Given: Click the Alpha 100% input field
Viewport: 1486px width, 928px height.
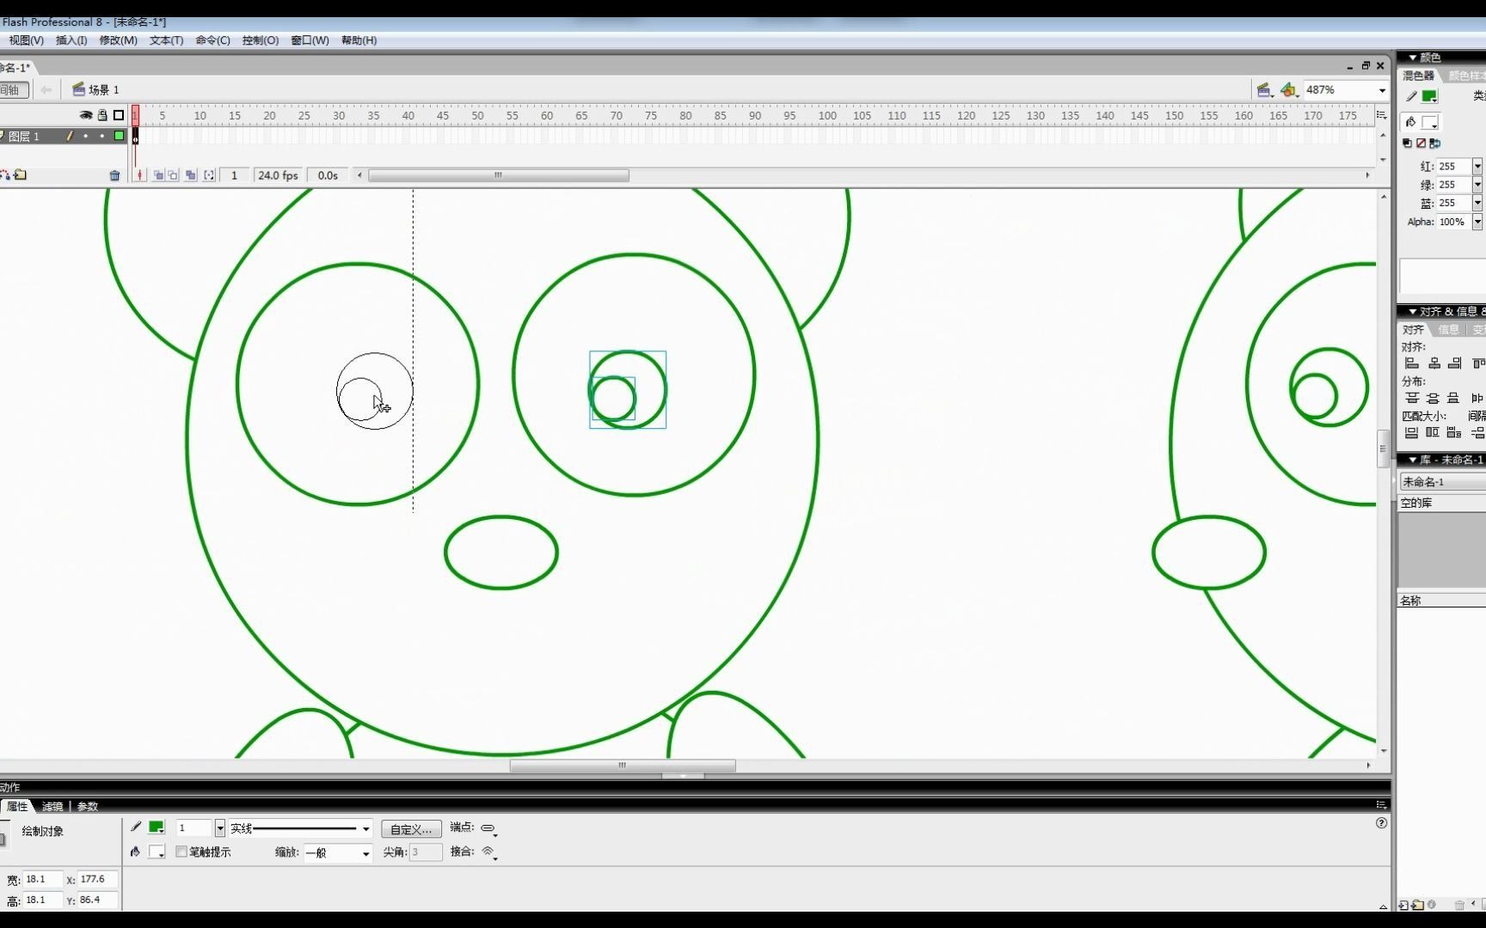Looking at the screenshot, I should click(x=1453, y=222).
